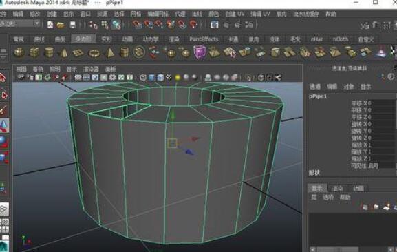
Task: Create a polygon sphere from the shelf
Action: (x=19, y=52)
